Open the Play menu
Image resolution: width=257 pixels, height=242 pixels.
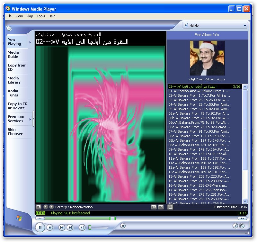(x=30, y=16)
